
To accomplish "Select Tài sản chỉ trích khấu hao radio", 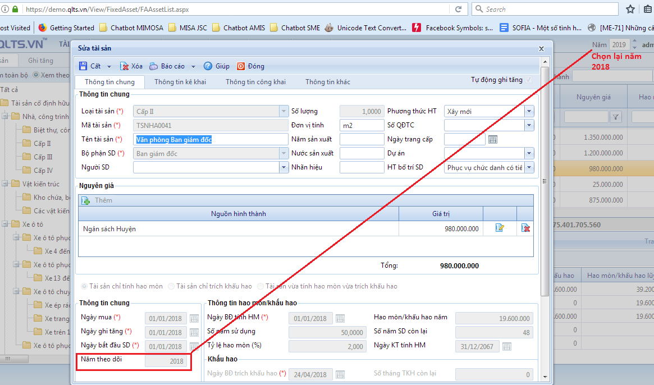I will [x=171, y=286].
